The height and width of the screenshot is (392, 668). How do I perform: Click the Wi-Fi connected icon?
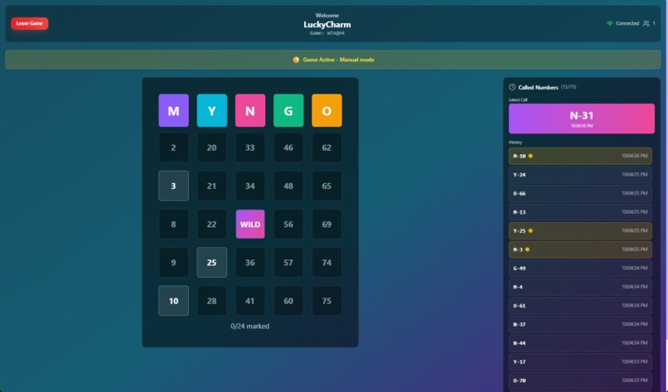point(610,23)
